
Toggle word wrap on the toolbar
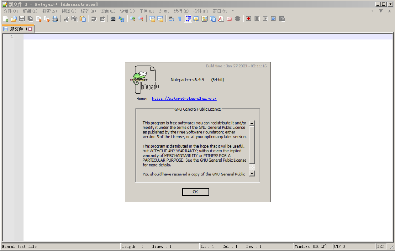coord(171,19)
